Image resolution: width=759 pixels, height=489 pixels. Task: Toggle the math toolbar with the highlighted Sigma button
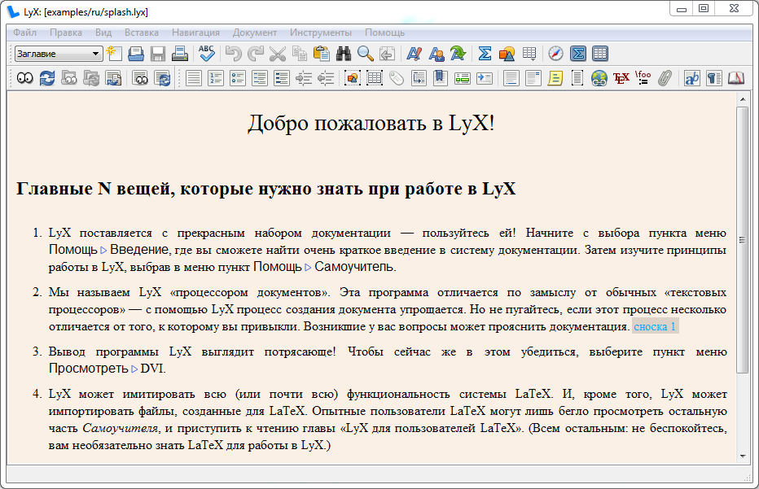(578, 54)
